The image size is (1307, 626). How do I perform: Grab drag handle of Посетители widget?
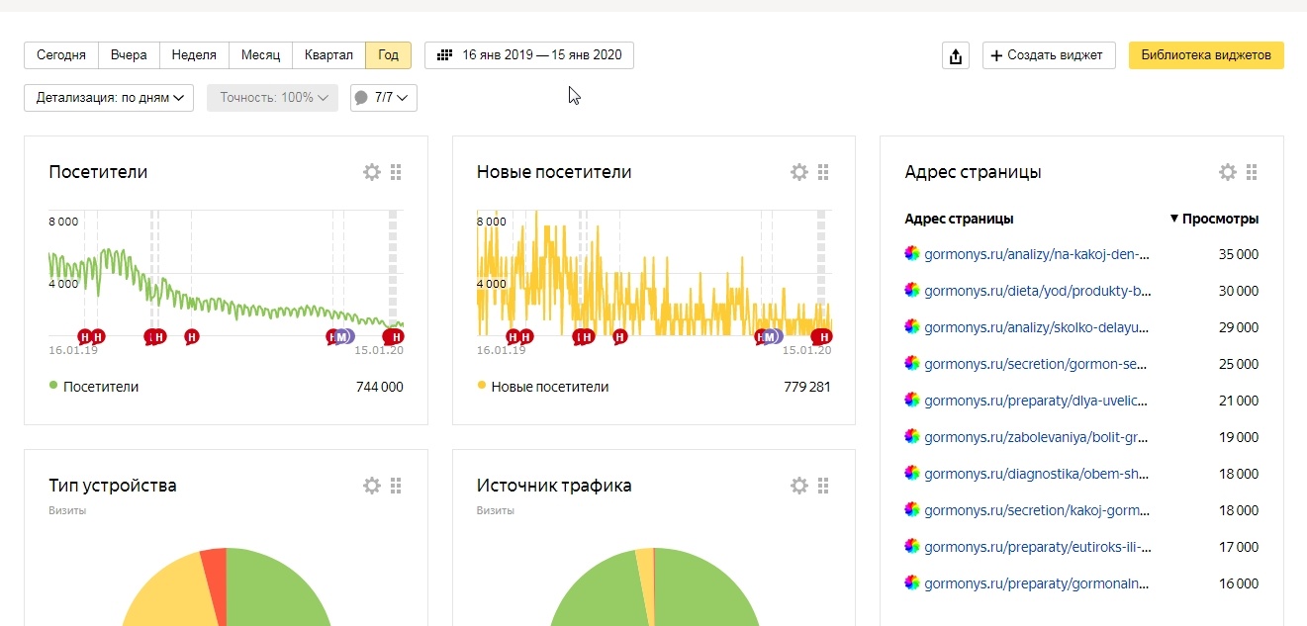[x=396, y=172]
